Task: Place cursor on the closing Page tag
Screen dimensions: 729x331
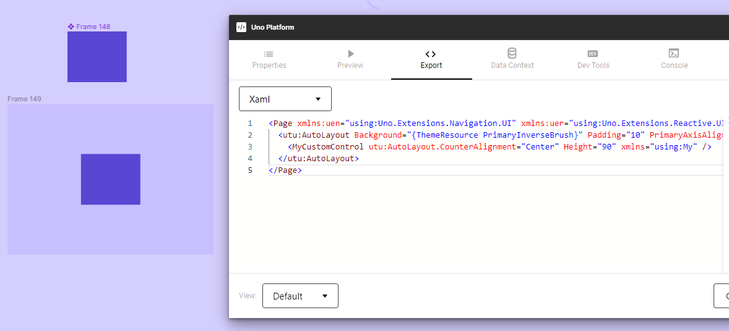Action: coord(285,170)
